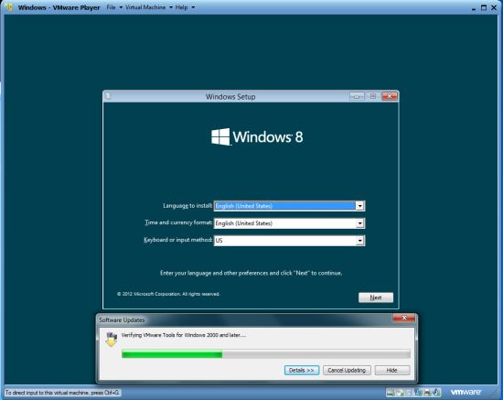Click the CD/DVD drive device icon in status bar
503x400 pixels.
coord(400,393)
